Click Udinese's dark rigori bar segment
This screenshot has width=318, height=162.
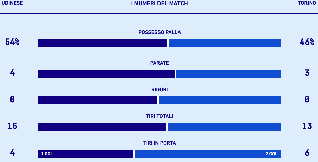[98, 100]
